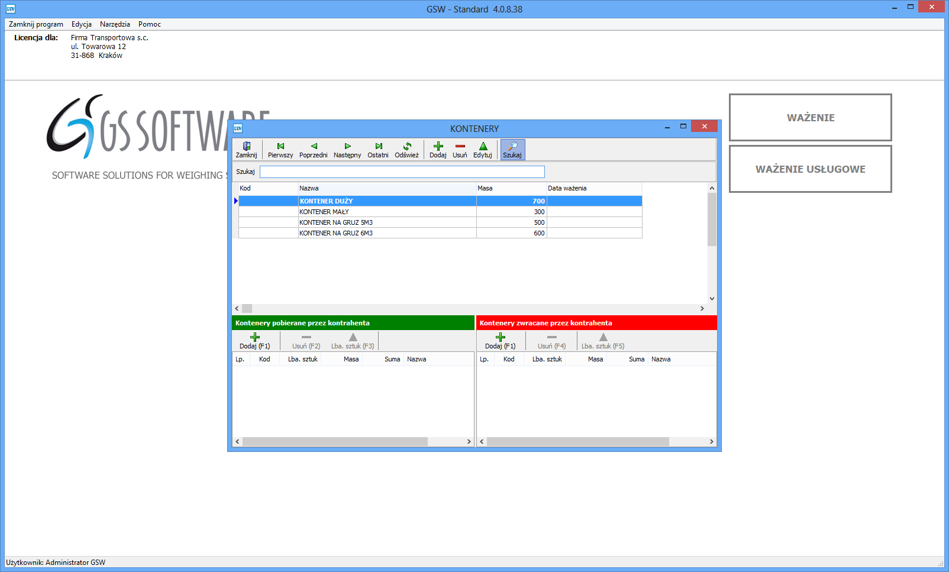Move to next record with Następny
This screenshot has height=572, width=949.
(347, 150)
